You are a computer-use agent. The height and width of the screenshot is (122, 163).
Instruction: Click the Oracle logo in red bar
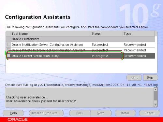(18, 119)
